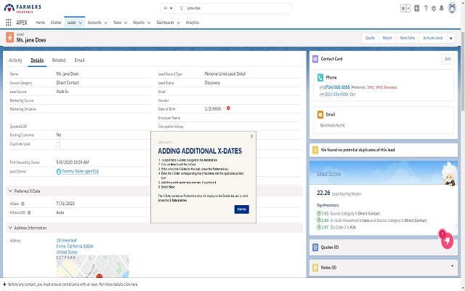Open Tommy Tester lead owner link

point(81,172)
